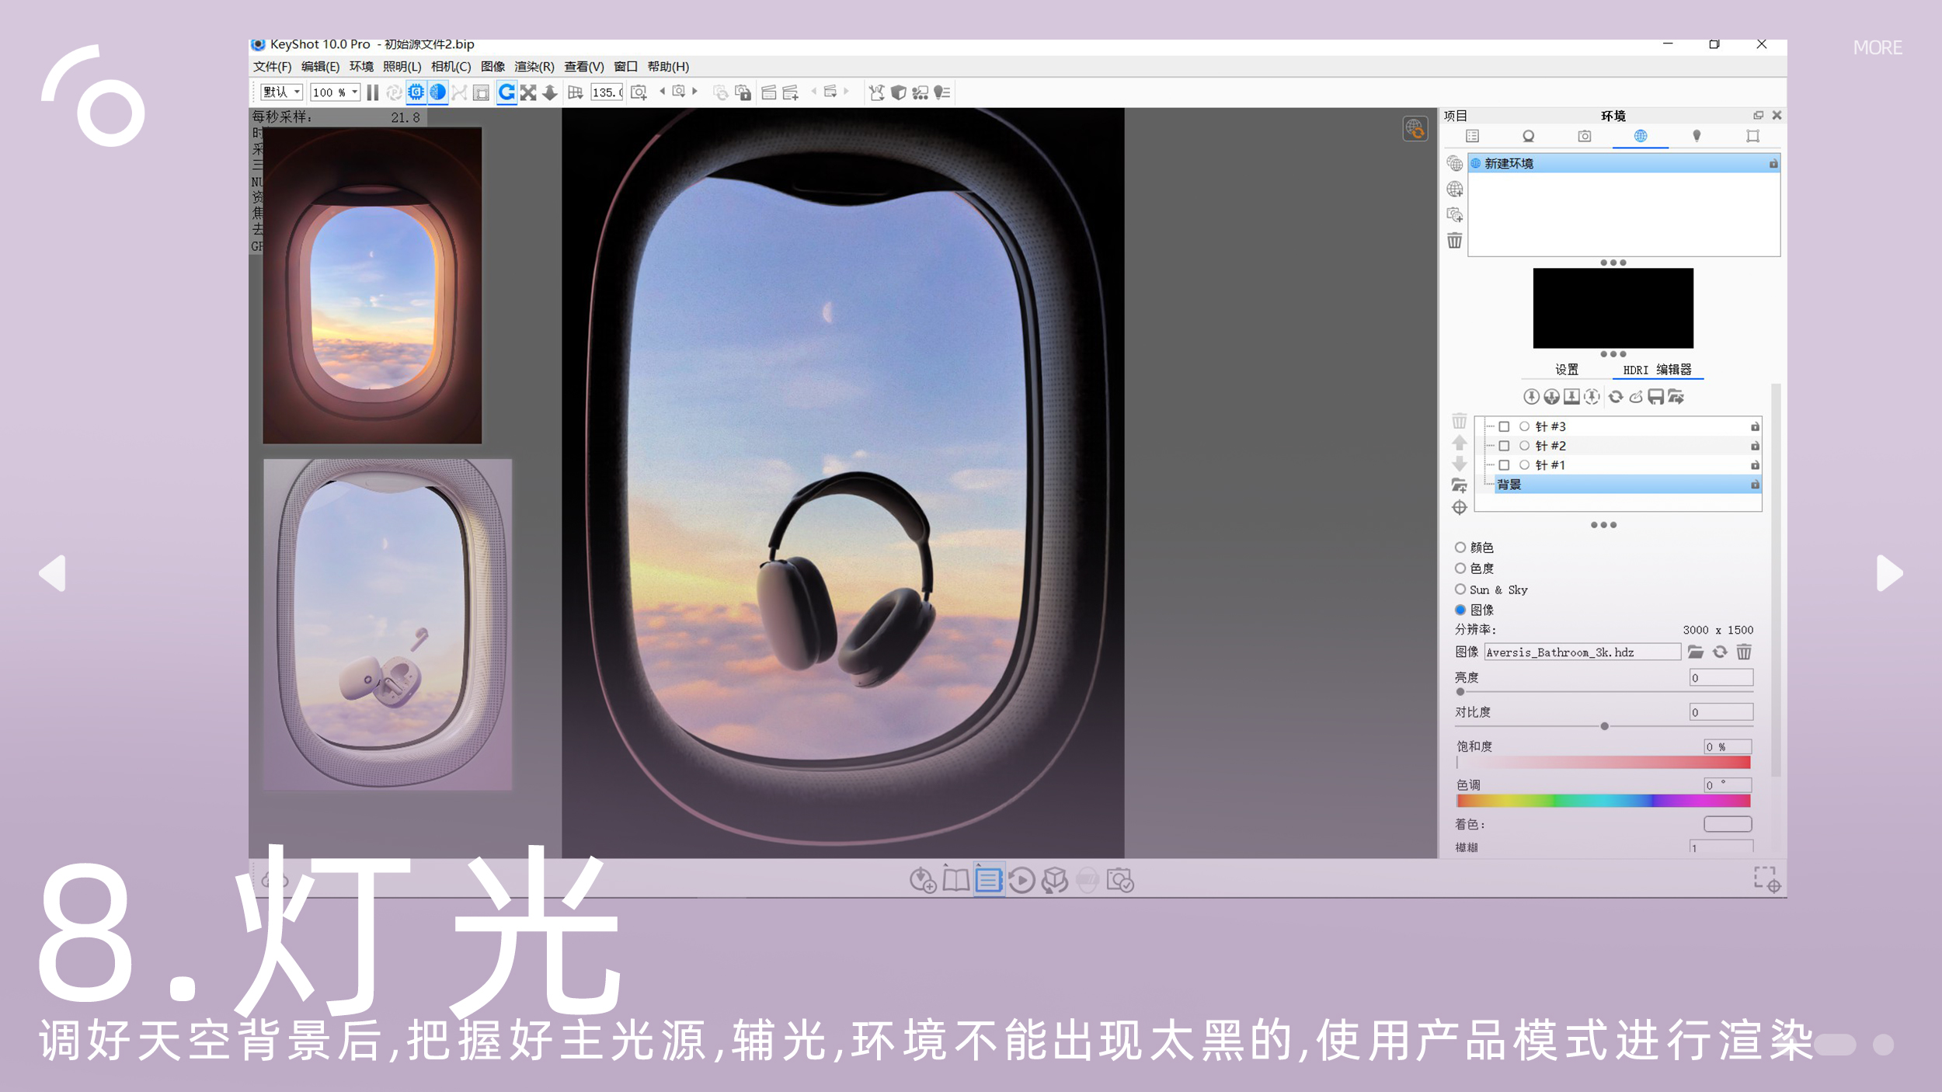
Task: Check the 针 #2 pin checkbox
Action: pyautogui.click(x=1505, y=446)
